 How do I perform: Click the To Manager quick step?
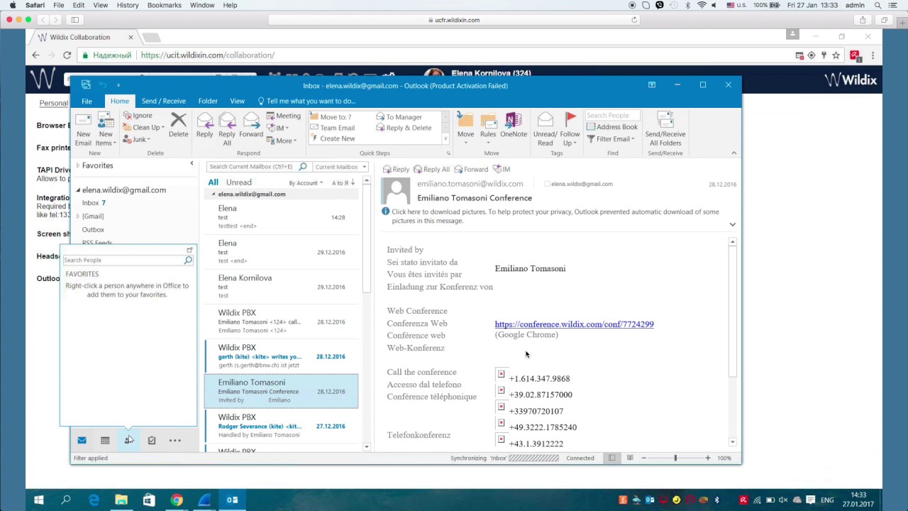[399, 117]
